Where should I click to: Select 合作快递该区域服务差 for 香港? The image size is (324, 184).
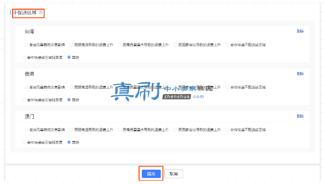coord(24,100)
